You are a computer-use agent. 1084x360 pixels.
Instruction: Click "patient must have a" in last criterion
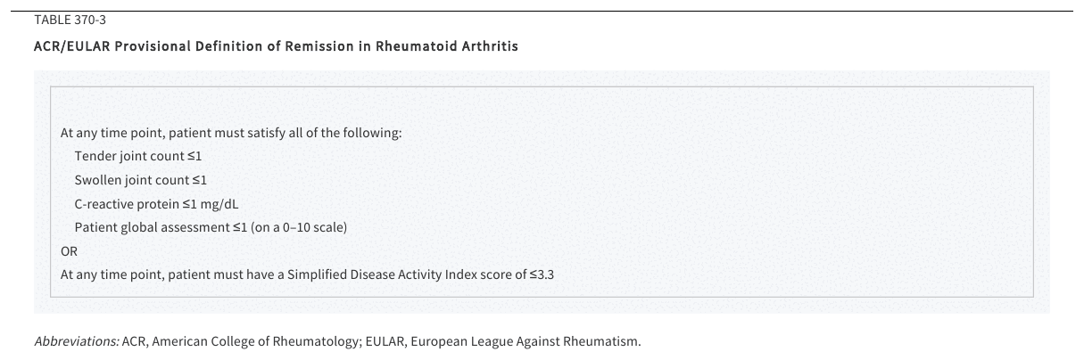click(228, 274)
